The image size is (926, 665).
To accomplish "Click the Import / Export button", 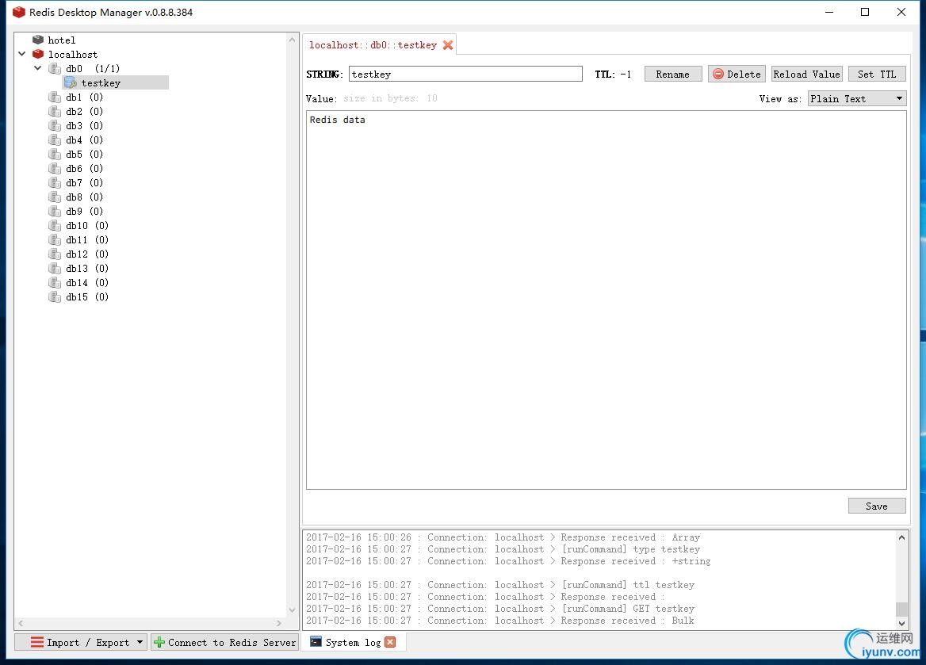I will click(x=80, y=642).
